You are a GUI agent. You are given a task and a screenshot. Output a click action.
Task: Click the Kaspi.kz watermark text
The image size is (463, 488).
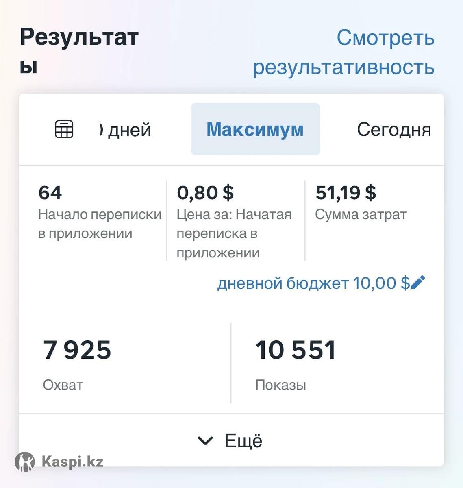(x=72, y=462)
